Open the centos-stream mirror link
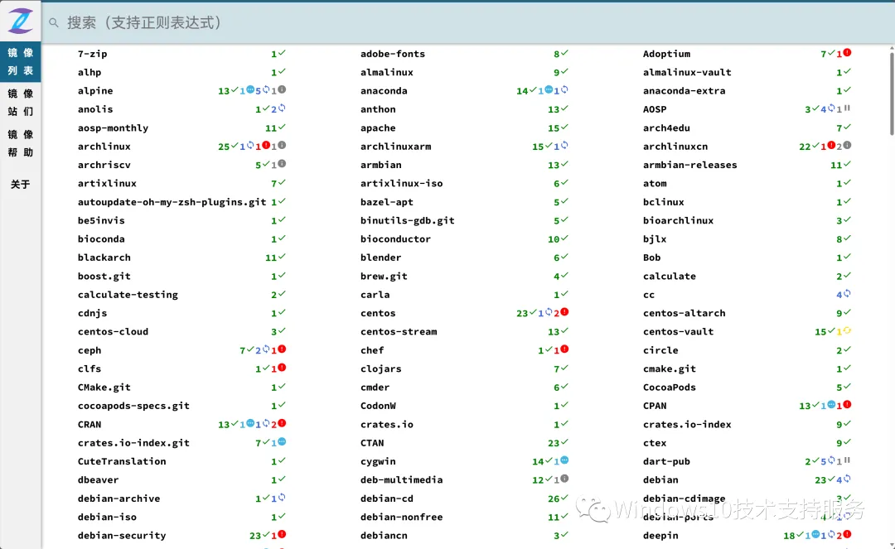895x549 pixels. (x=399, y=332)
